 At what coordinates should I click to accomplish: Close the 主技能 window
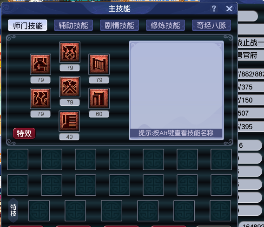pos(229,8)
